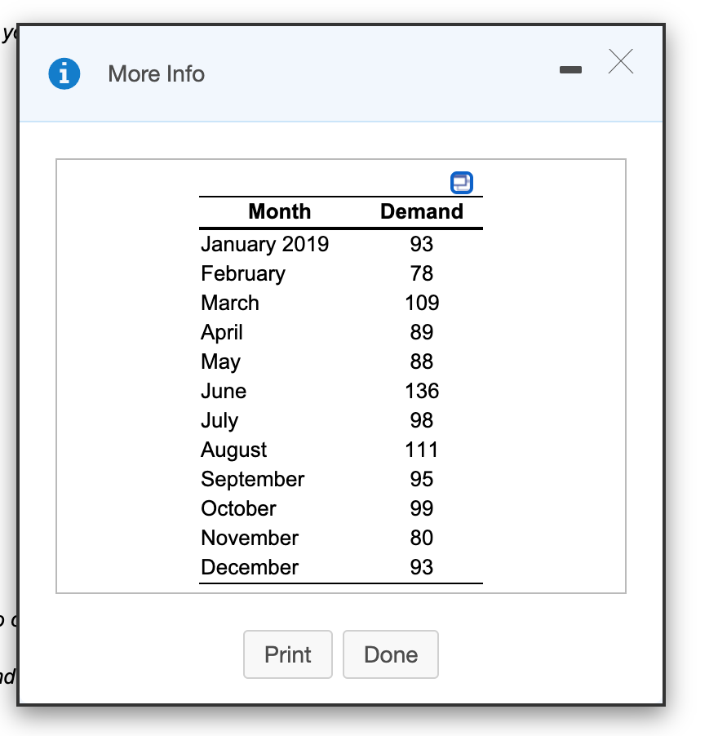Image resolution: width=718 pixels, height=736 pixels.
Task: Click the April month cell
Action: click(222, 332)
